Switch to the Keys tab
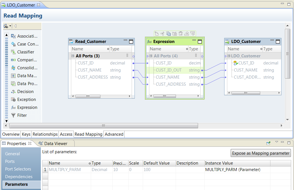This screenshot has height=190, width=294. pos(26,134)
